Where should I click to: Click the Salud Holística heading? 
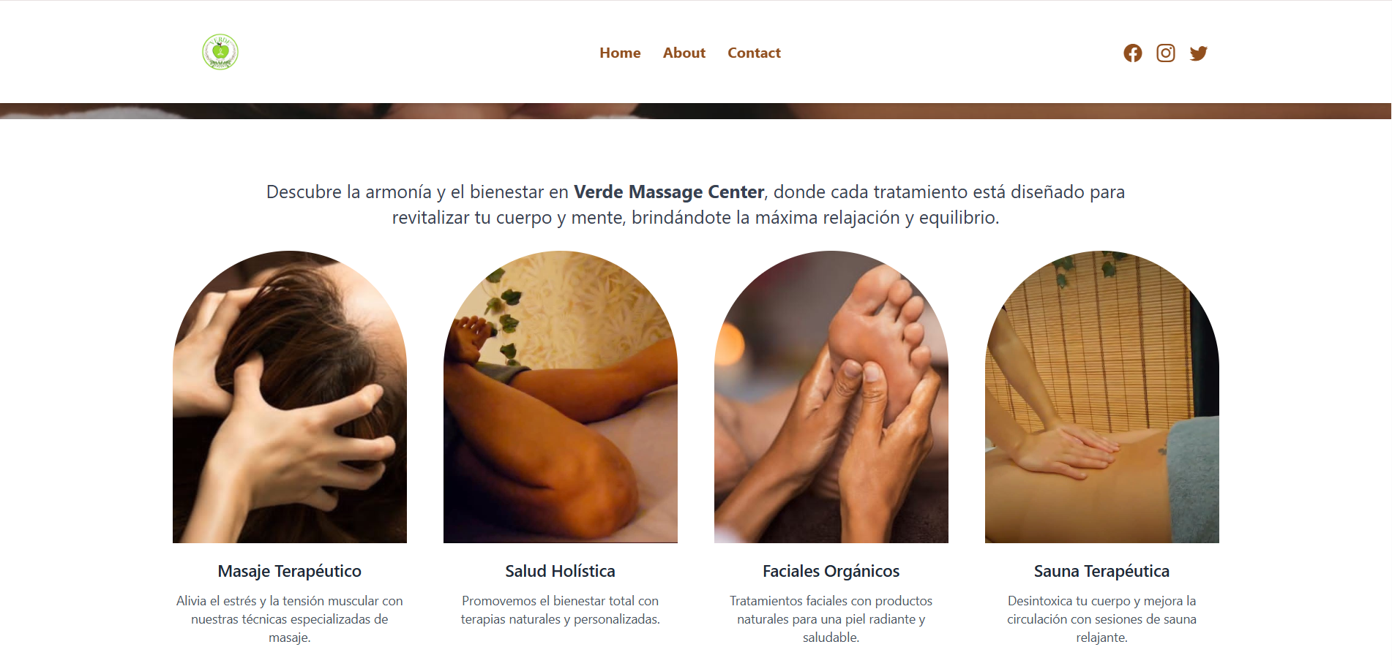coord(561,571)
